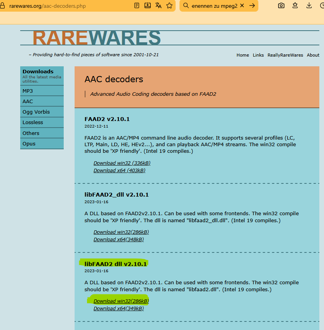Click the 'Downloads' sidebar header

pos(38,72)
